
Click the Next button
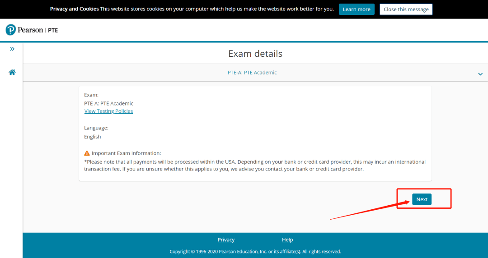point(422,199)
